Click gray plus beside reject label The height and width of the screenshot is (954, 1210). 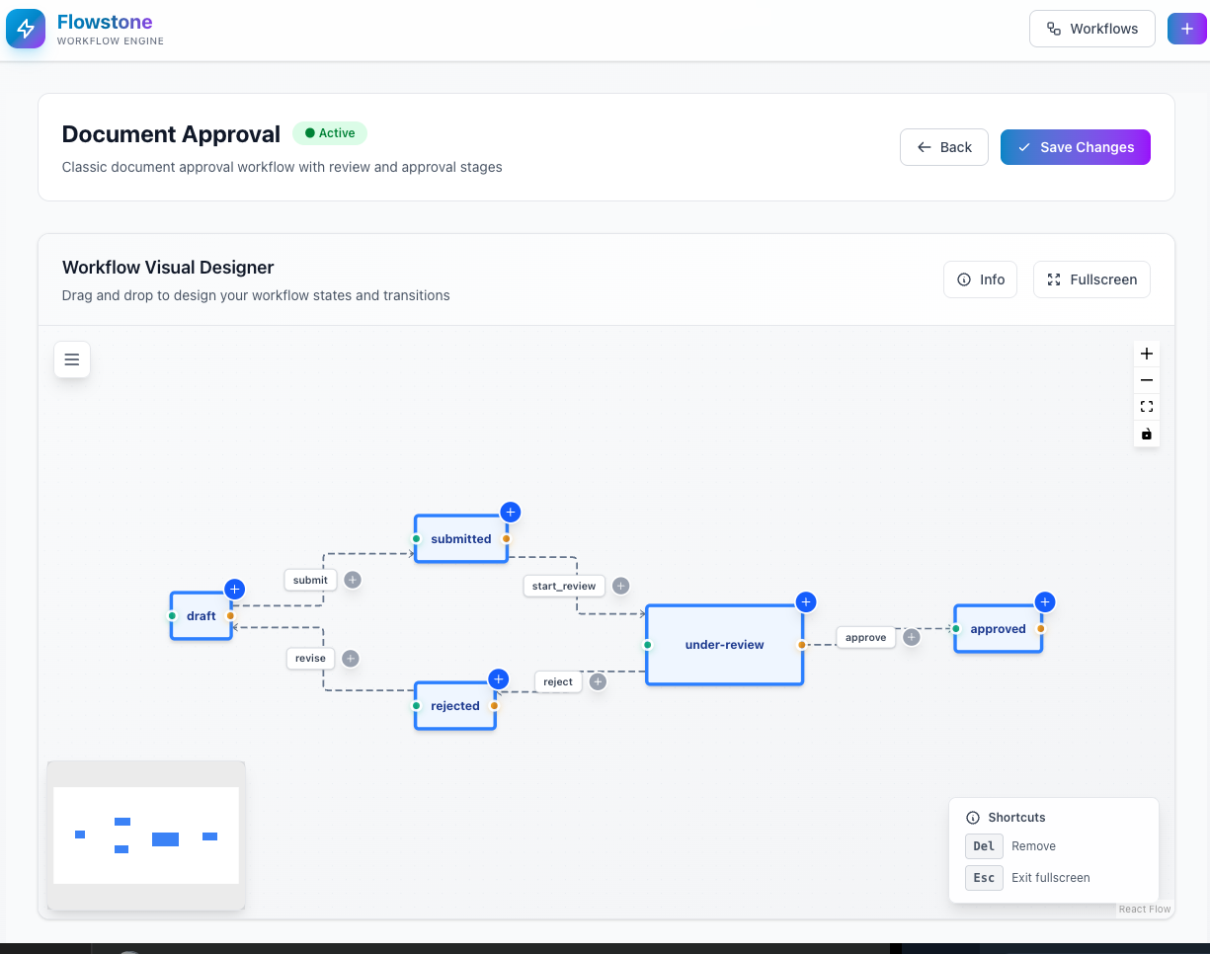(598, 681)
